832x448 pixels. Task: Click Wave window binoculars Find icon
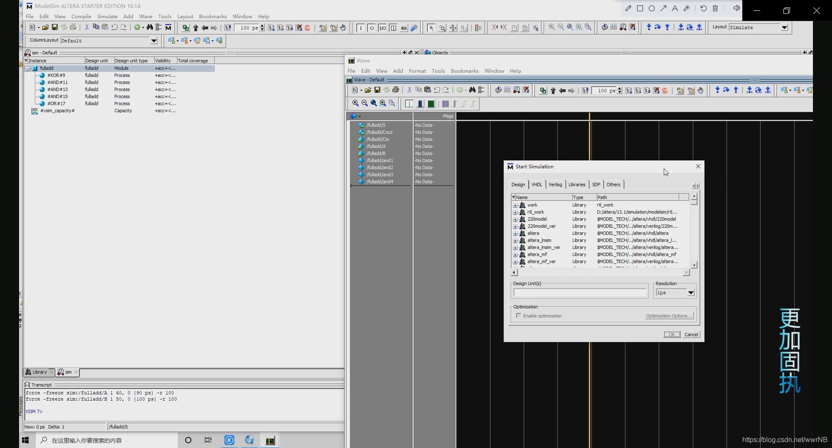[x=472, y=90]
